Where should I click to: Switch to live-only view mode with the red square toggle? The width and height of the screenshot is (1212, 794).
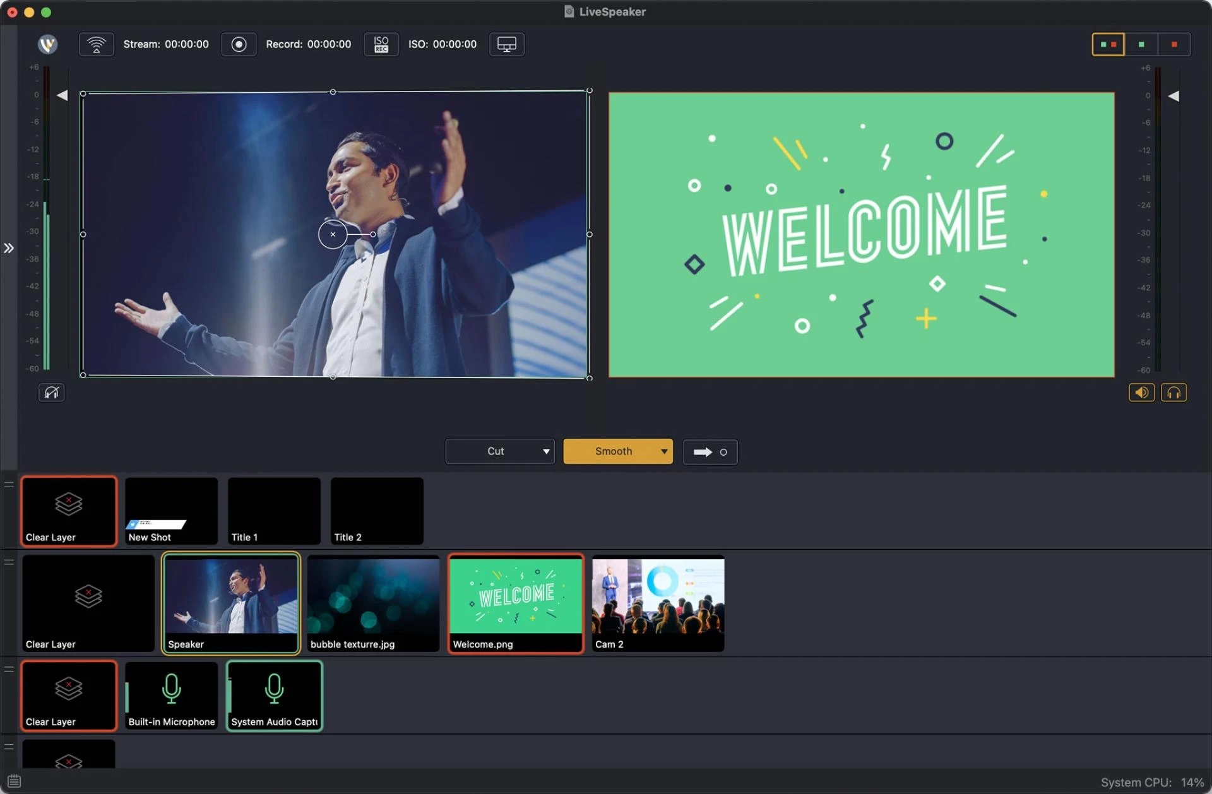(1174, 44)
